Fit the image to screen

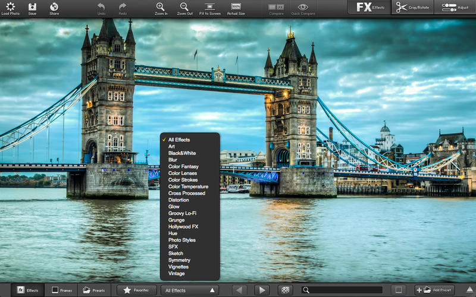click(209, 7)
